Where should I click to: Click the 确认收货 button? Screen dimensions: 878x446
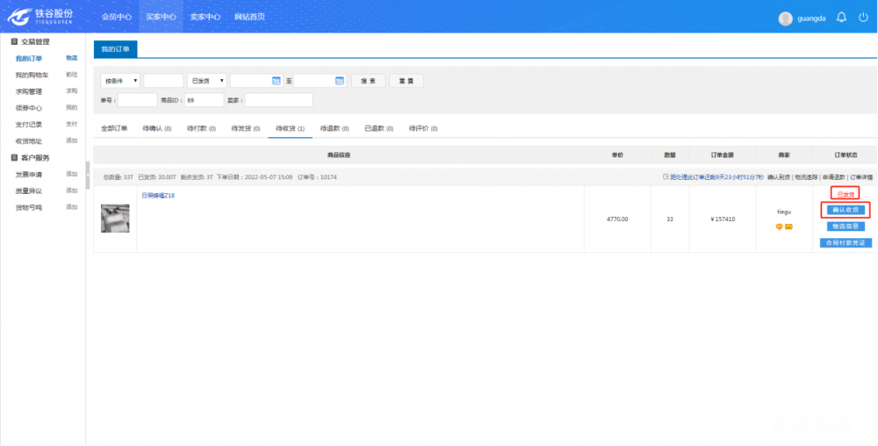click(845, 210)
